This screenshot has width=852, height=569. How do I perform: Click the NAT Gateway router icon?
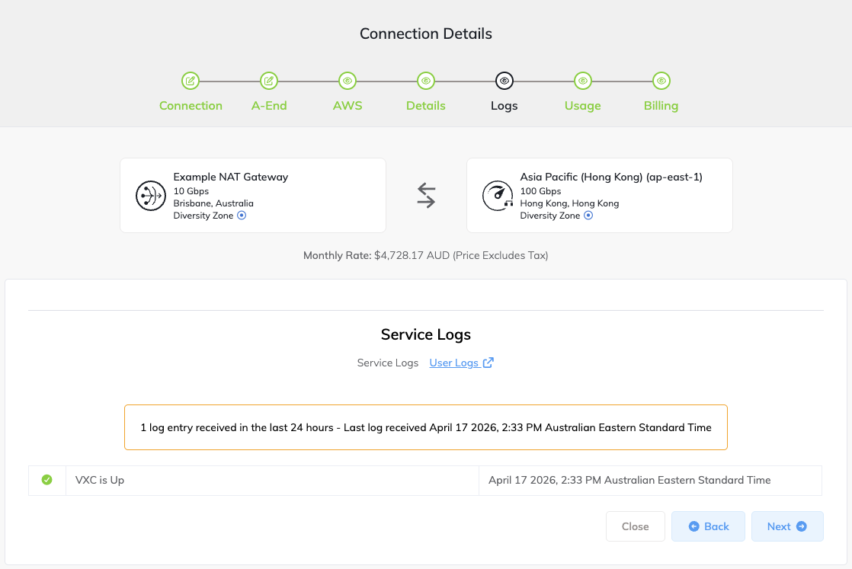(x=150, y=196)
